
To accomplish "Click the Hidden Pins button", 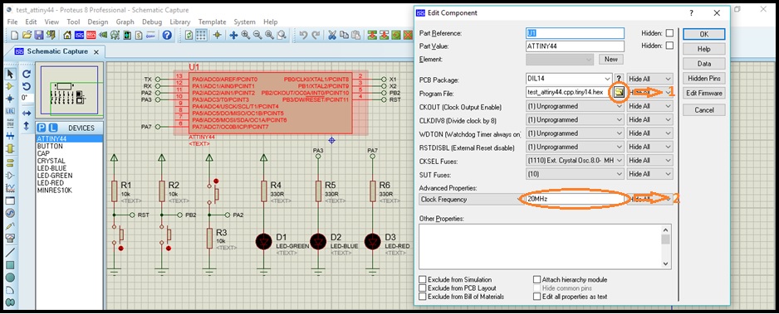I will coord(704,78).
